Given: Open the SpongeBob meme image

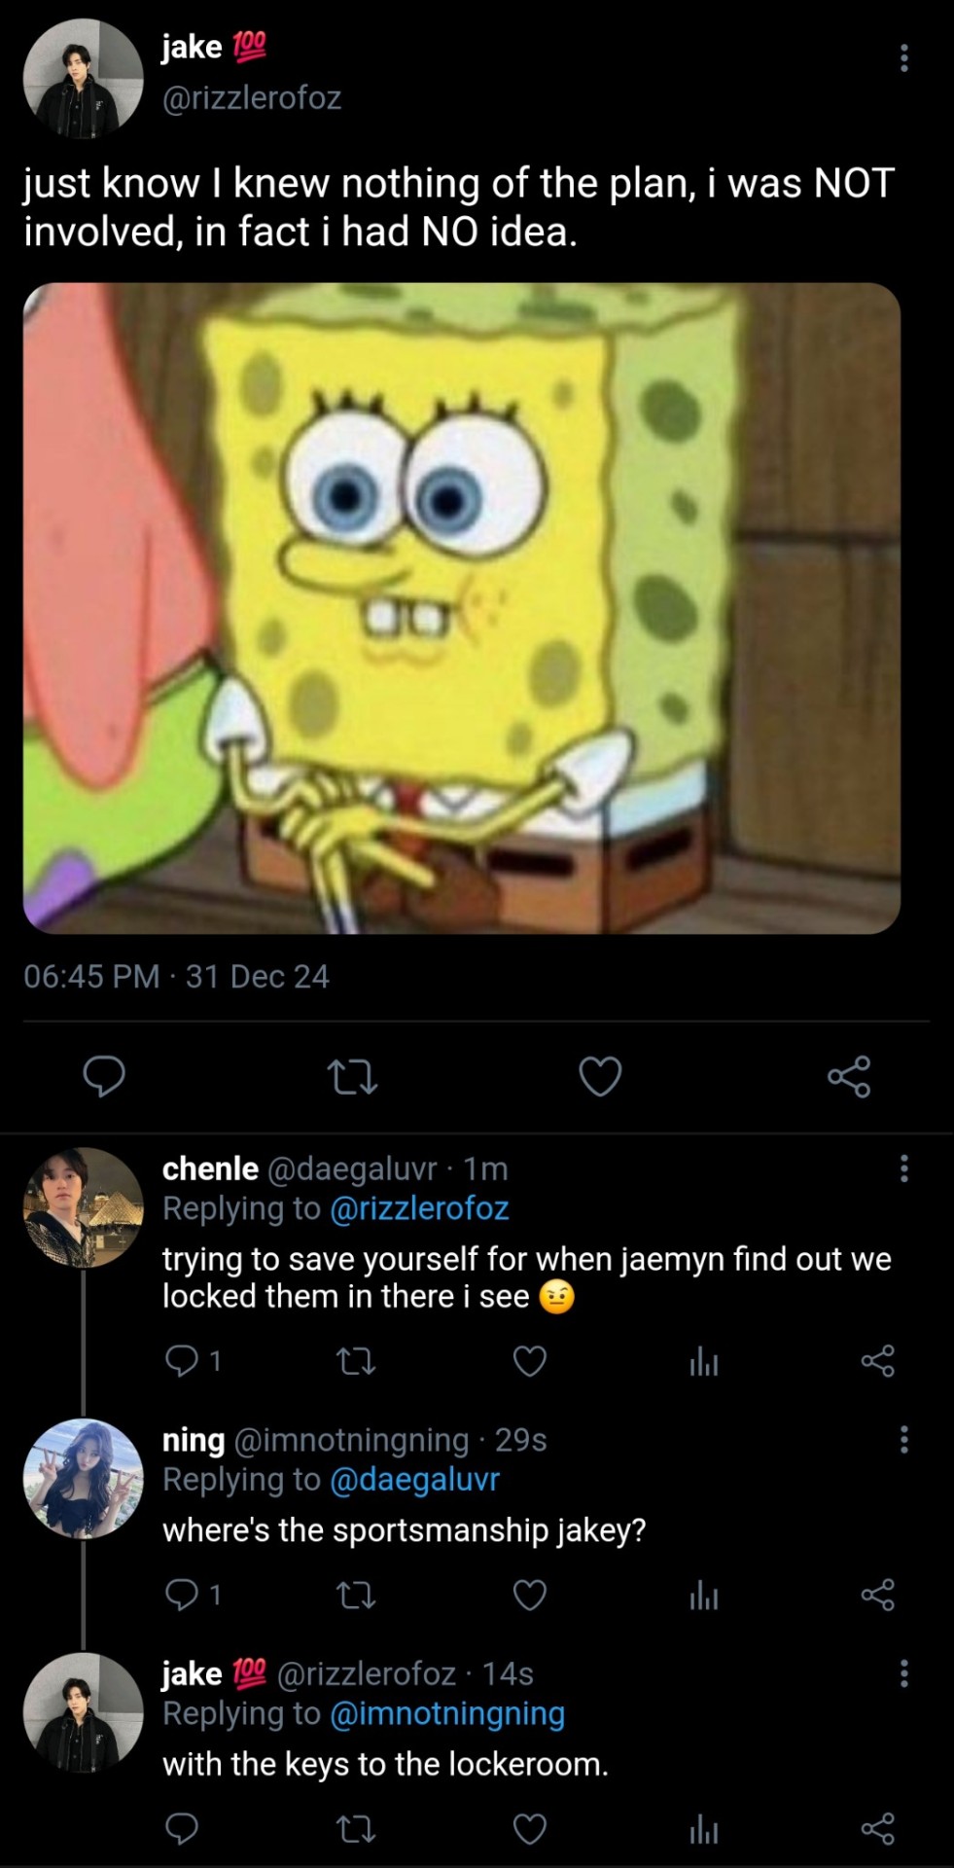Looking at the screenshot, I should pyautogui.click(x=462, y=608).
